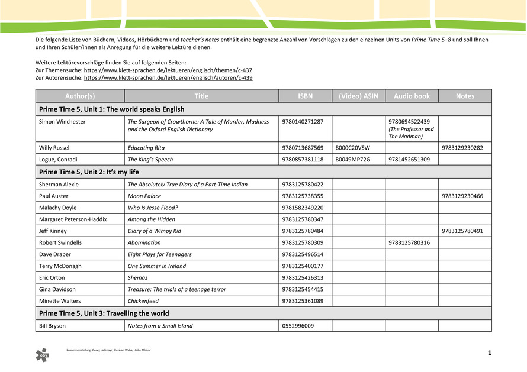Click notes number 9783129230282
Image resolution: width=527 pixels, height=372 pixels.
(x=462, y=148)
